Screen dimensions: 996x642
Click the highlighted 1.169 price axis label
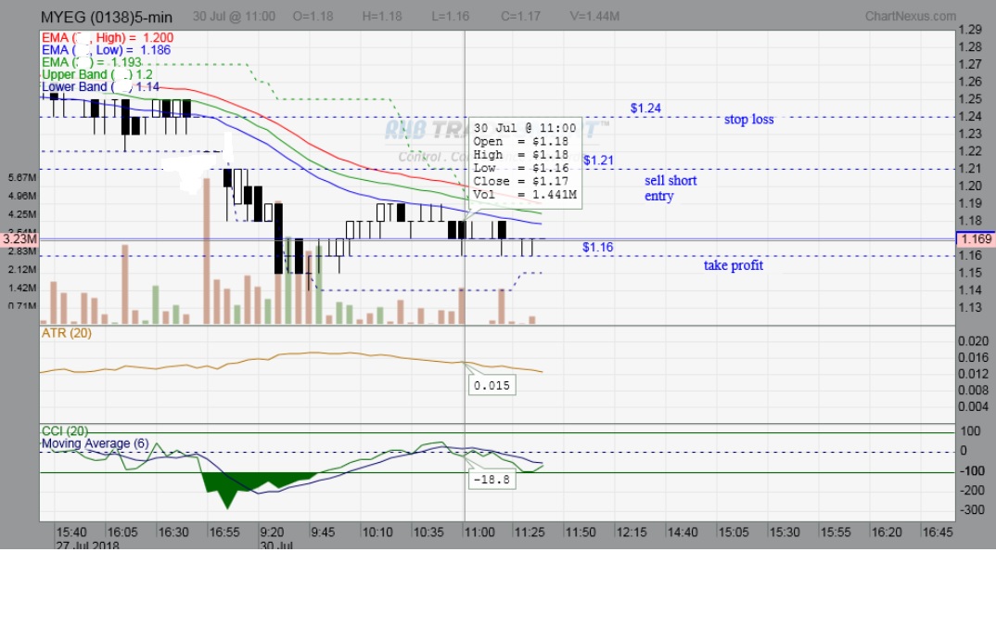(x=977, y=239)
